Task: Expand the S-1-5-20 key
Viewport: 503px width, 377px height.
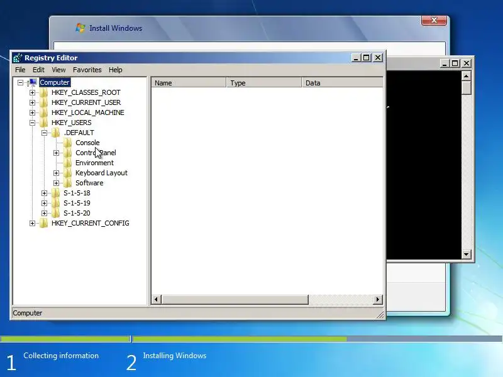Action: coord(44,213)
